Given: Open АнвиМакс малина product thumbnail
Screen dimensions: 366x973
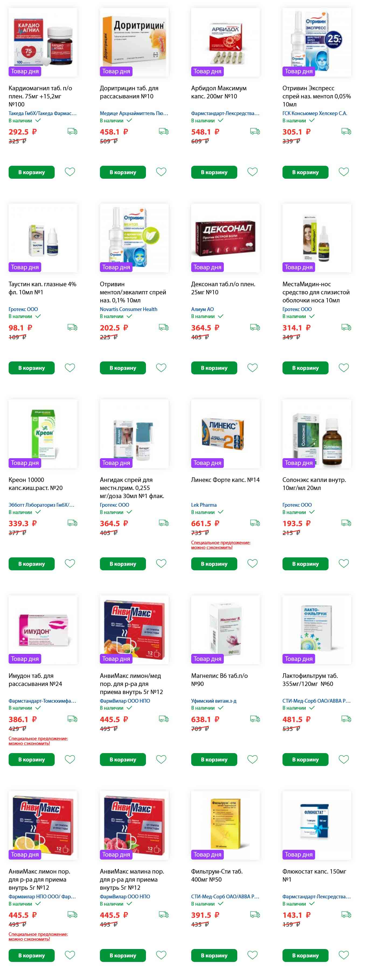Looking at the screenshot, I should (134, 825).
